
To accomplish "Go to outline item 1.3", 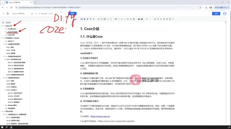I will [x=10, y=35].
